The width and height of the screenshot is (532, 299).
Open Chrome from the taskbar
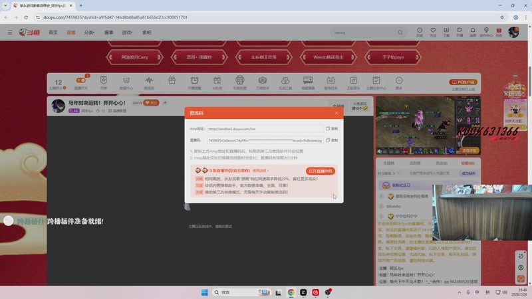click(x=291, y=292)
